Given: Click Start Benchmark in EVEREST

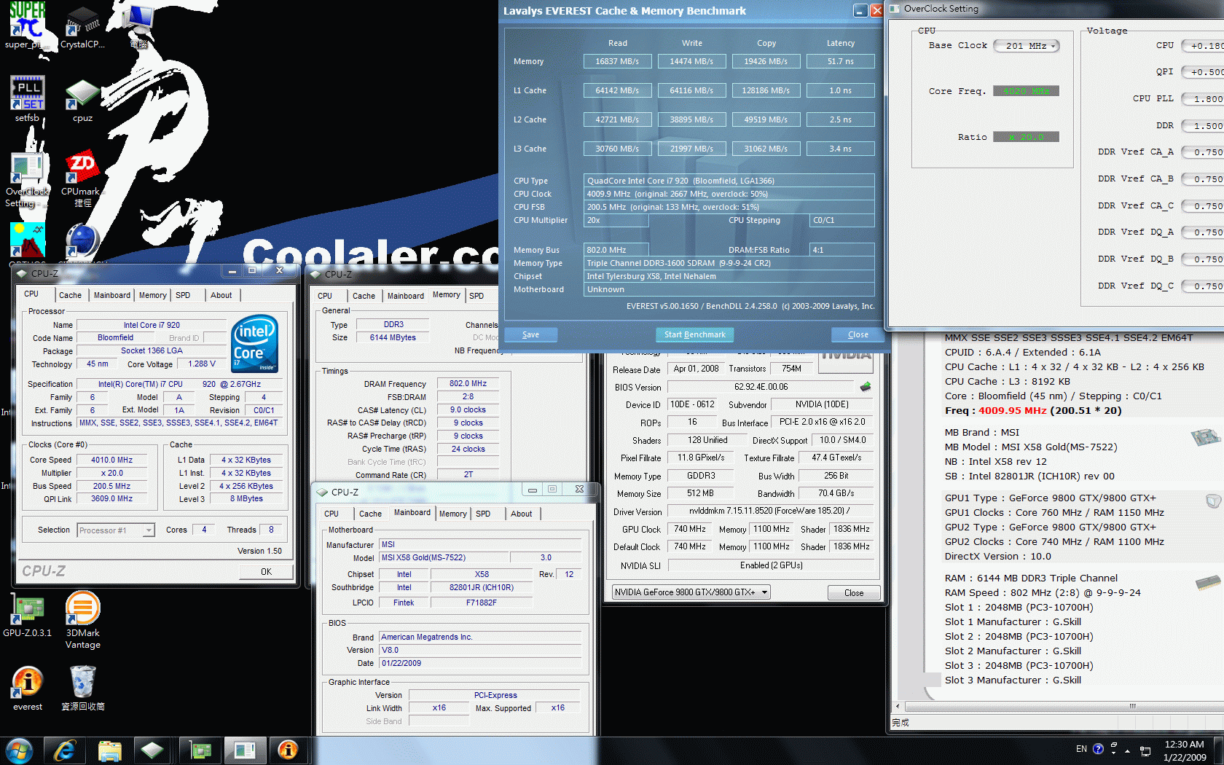Looking at the screenshot, I should 694,334.
